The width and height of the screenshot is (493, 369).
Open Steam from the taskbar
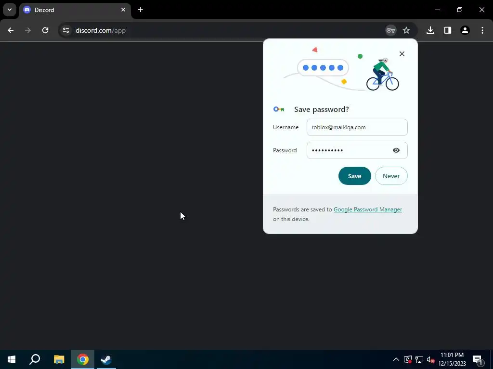click(106, 359)
